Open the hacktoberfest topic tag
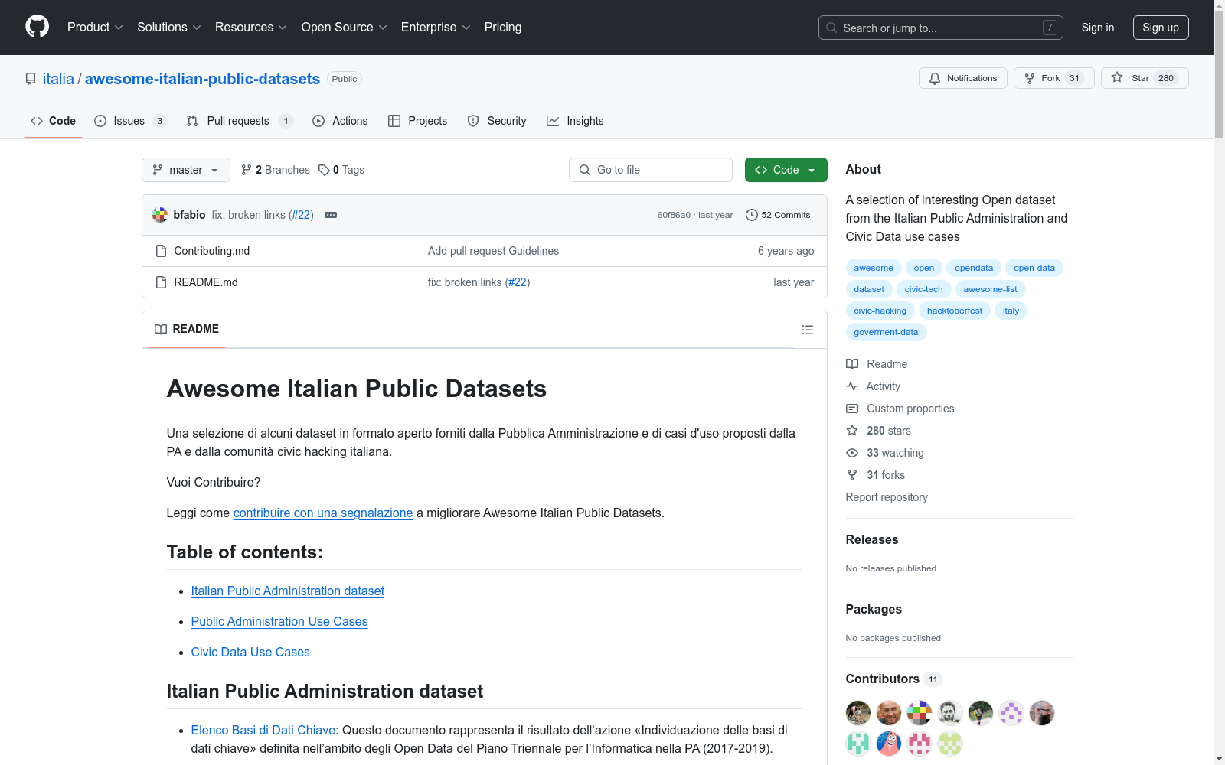1225x765 pixels. click(954, 311)
